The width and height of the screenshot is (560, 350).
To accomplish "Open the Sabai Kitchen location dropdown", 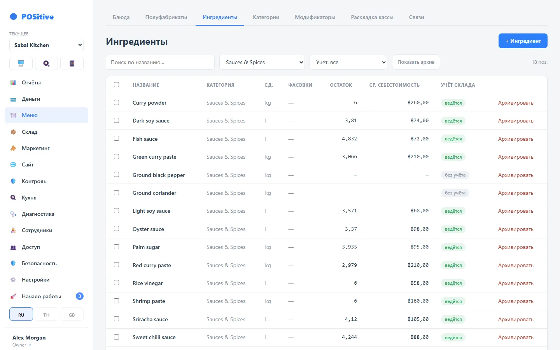I will click(46, 45).
